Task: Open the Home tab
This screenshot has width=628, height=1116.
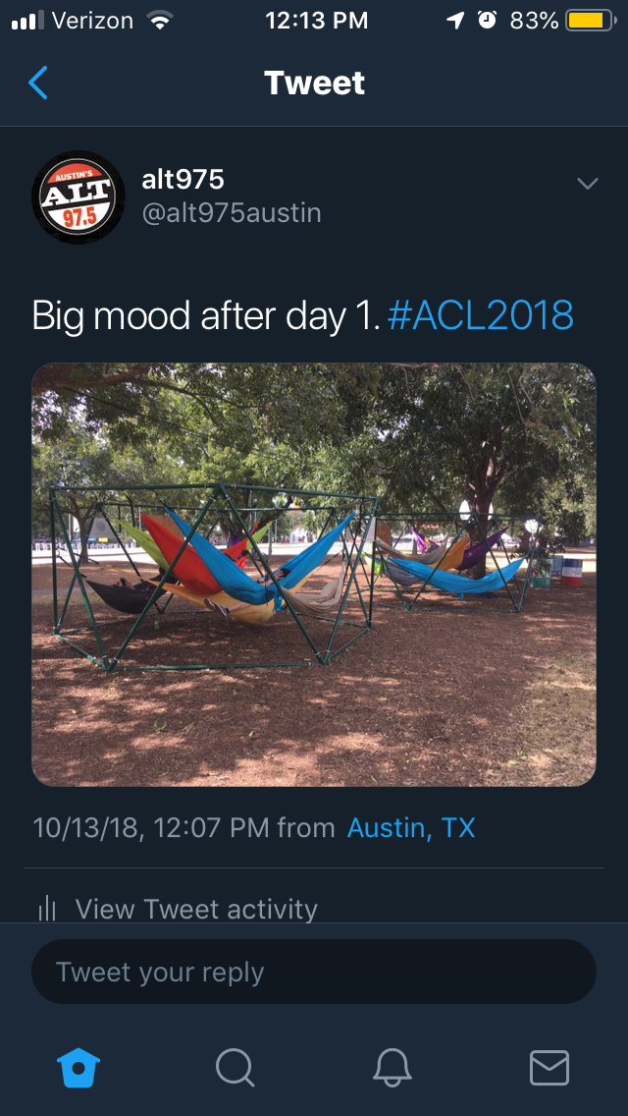Action: 78,1068
